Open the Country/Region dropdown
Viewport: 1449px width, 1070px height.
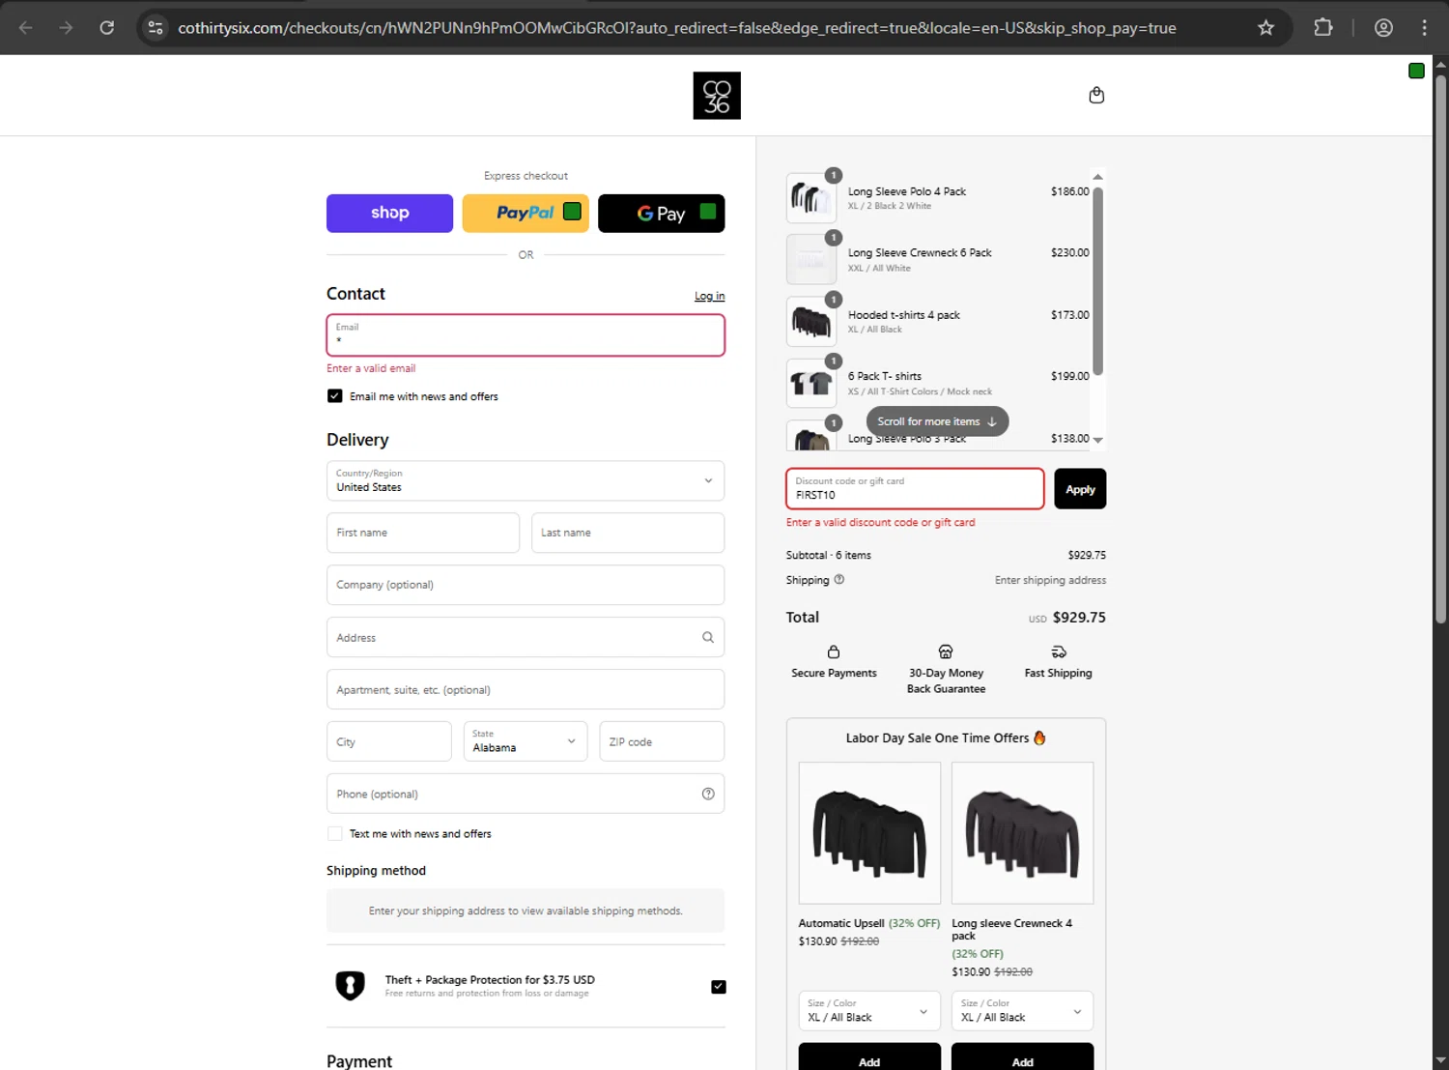pos(526,480)
